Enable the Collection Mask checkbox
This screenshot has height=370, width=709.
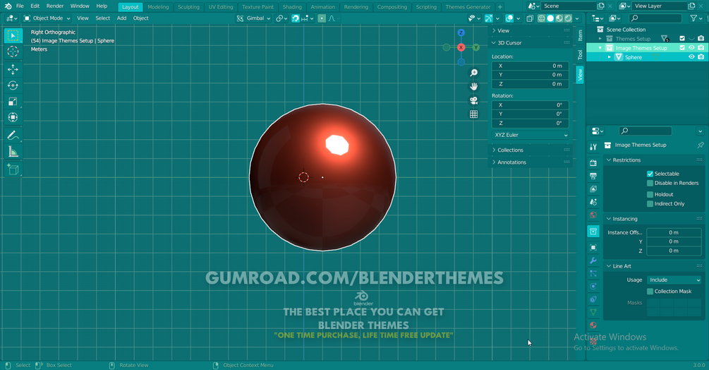click(650, 292)
